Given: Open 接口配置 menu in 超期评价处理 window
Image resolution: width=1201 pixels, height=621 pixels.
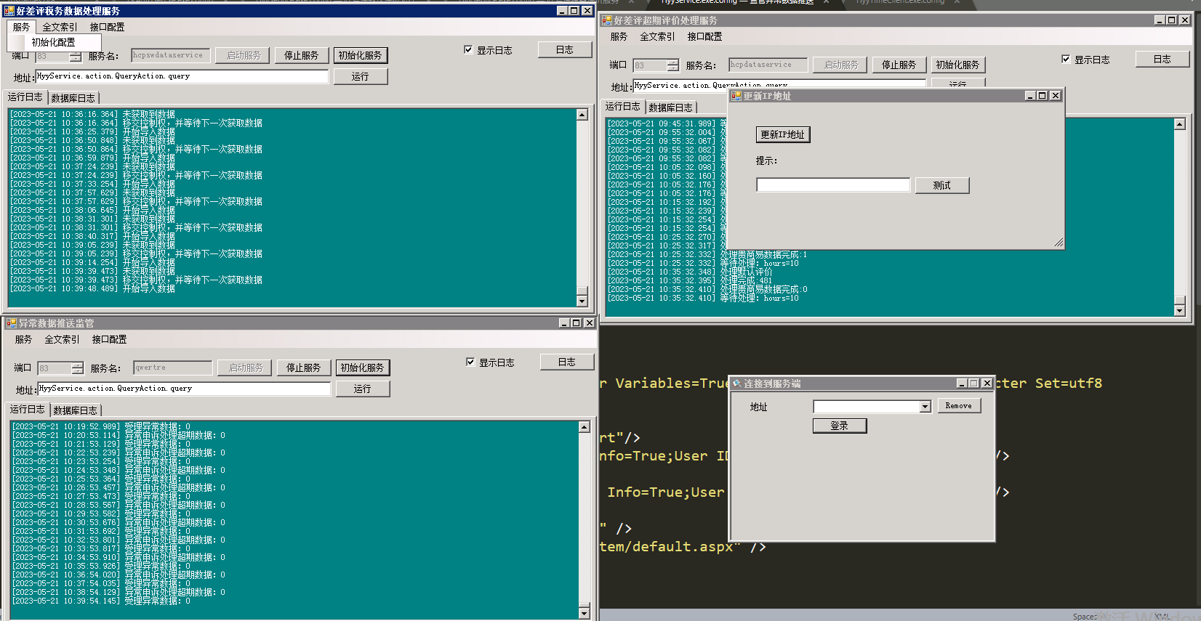Looking at the screenshot, I should [x=704, y=36].
